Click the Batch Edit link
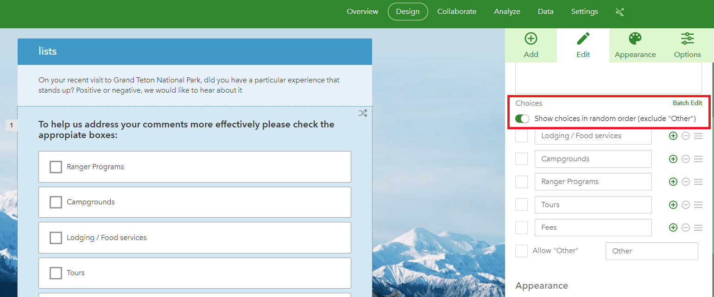This screenshot has height=297, width=714. click(x=687, y=103)
